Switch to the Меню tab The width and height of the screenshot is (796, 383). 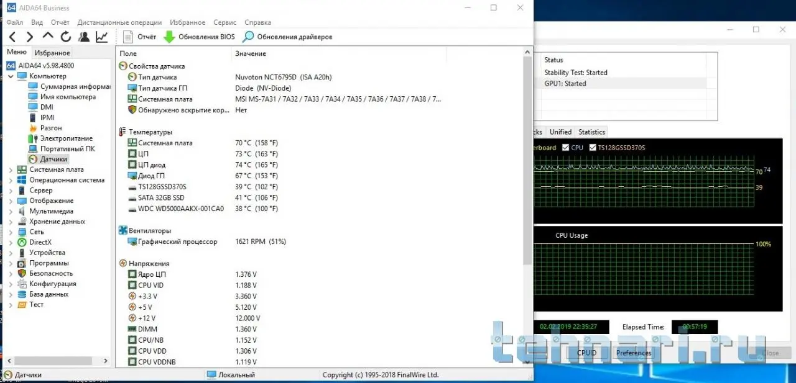pos(17,52)
